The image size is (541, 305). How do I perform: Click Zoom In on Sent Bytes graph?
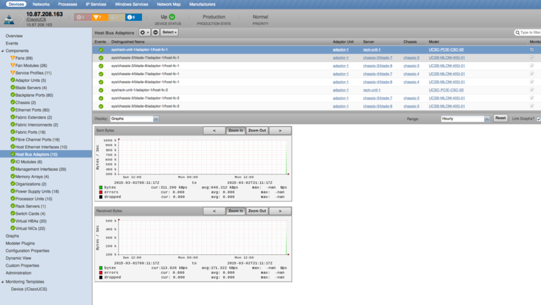tap(235, 131)
